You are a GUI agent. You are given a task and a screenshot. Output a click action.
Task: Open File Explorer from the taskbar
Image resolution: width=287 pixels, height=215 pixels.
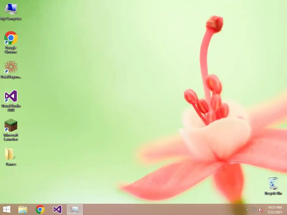(x=23, y=209)
